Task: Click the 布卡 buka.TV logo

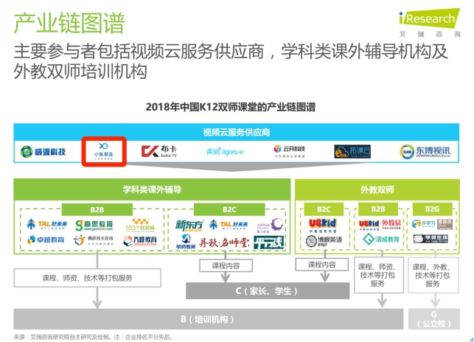Action: (x=159, y=151)
